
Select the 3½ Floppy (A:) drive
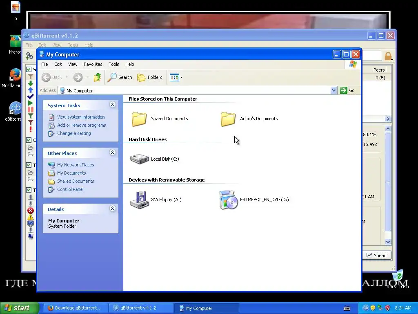pos(156,200)
